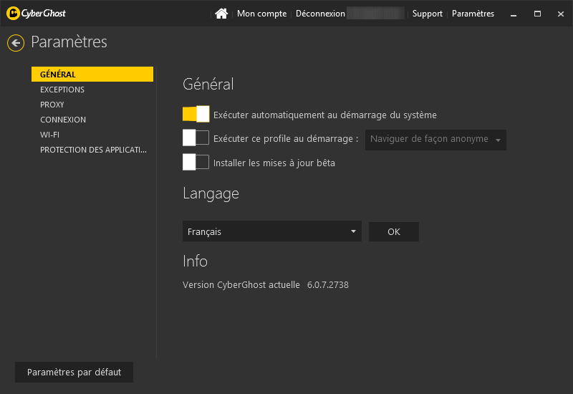
Task: Enable run this profile at startup switch
Action: [196, 138]
